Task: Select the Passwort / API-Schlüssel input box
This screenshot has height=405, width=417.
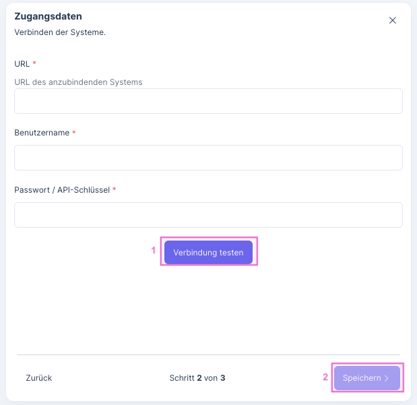Action: (x=208, y=215)
